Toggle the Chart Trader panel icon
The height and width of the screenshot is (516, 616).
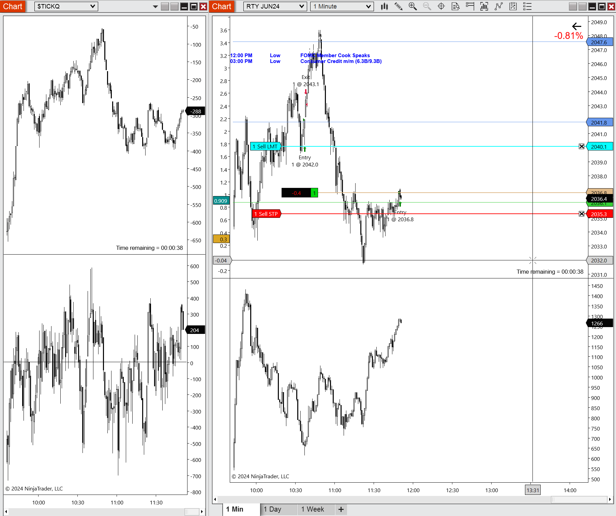470,6
